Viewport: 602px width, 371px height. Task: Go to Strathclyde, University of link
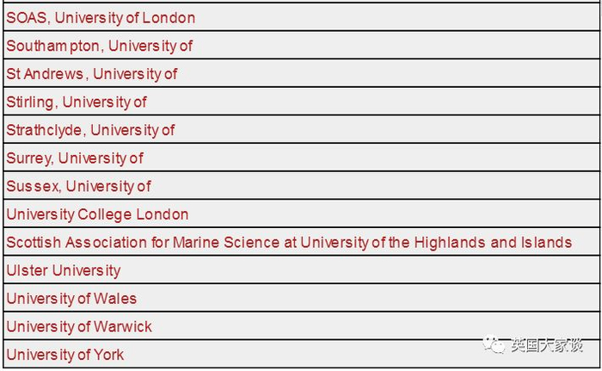tap(90, 130)
